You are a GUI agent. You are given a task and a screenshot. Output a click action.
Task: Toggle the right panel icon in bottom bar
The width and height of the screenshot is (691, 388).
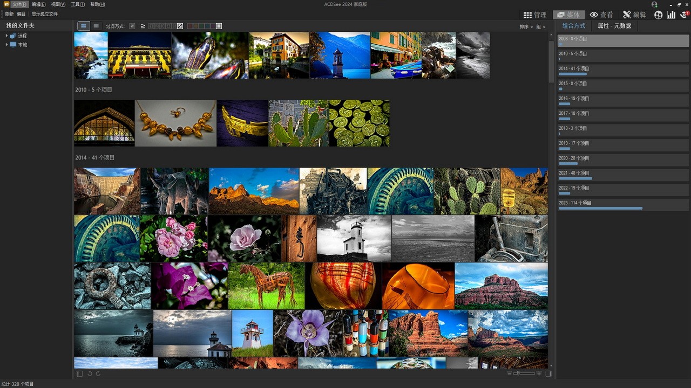coord(548,373)
